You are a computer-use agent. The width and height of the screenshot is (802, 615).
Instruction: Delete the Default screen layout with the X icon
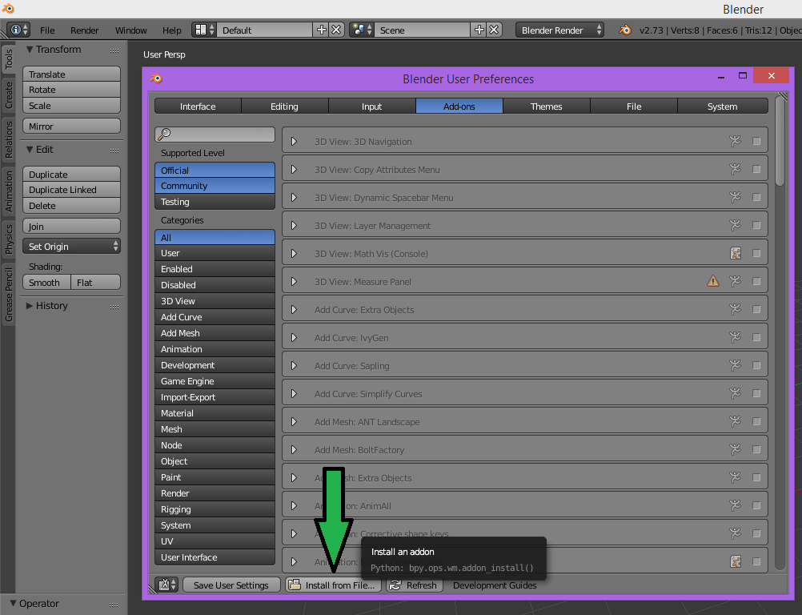(336, 30)
